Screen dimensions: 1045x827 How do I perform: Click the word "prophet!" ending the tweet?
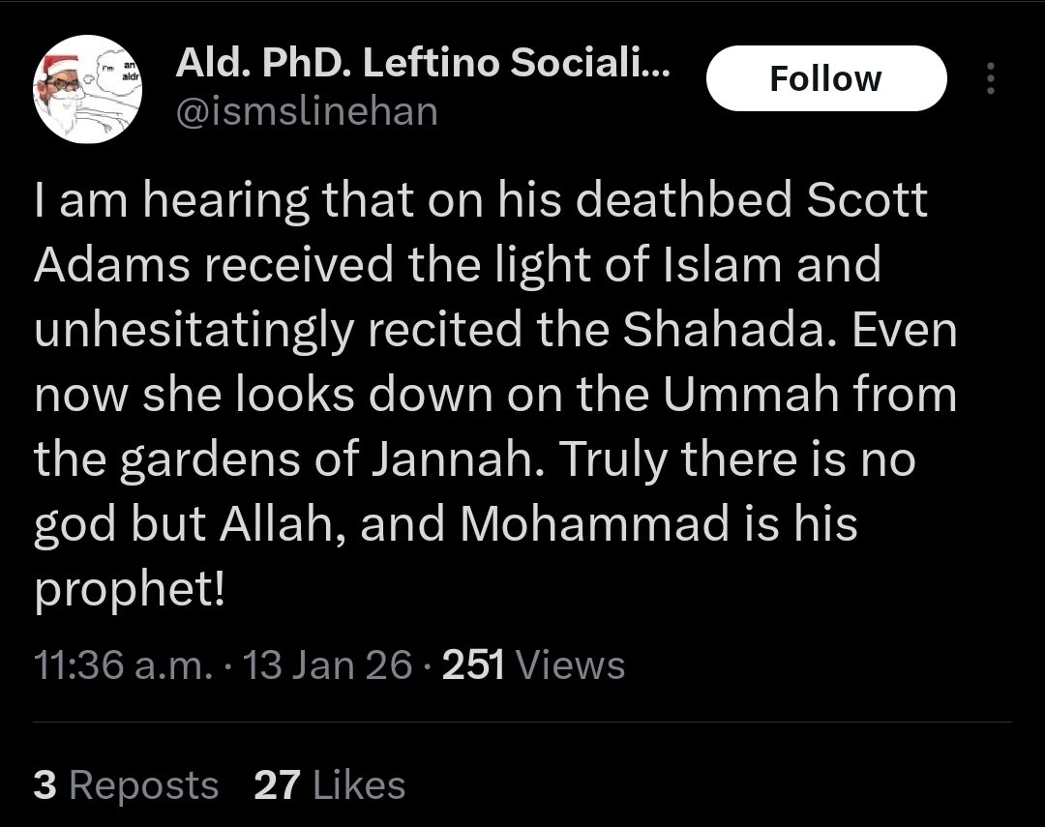129,589
